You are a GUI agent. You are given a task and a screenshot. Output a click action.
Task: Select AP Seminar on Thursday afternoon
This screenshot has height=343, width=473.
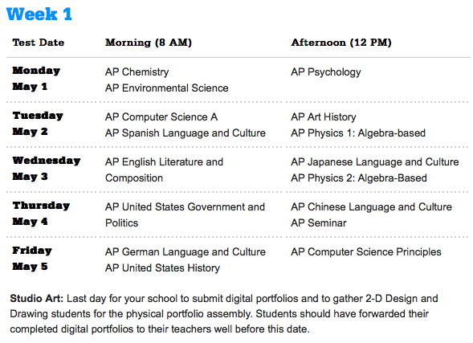(x=319, y=223)
